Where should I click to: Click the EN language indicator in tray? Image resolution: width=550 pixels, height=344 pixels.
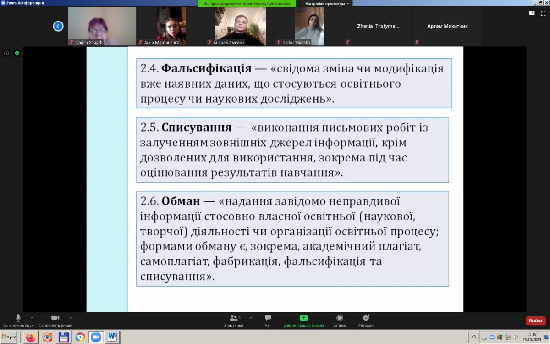coord(474,337)
